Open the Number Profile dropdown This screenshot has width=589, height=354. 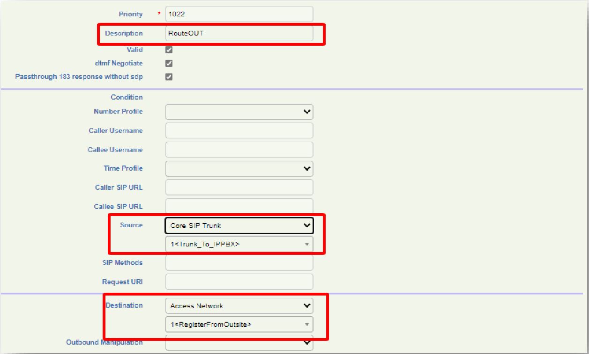(x=239, y=112)
